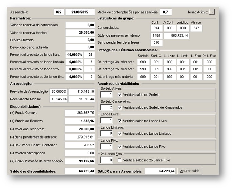233x189 pixels.
Task: Click the Valores antecipados field
Action: point(80,153)
